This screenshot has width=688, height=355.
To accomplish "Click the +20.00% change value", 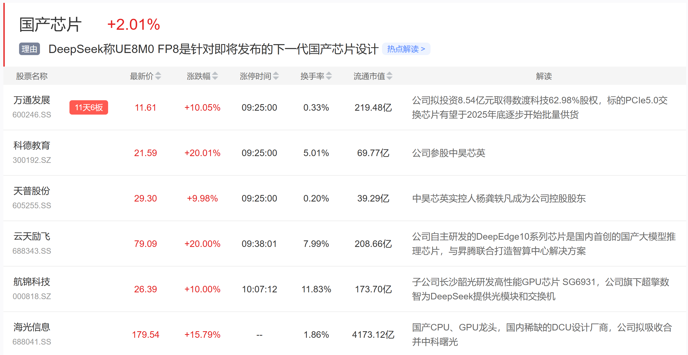I will tap(202, 244).
